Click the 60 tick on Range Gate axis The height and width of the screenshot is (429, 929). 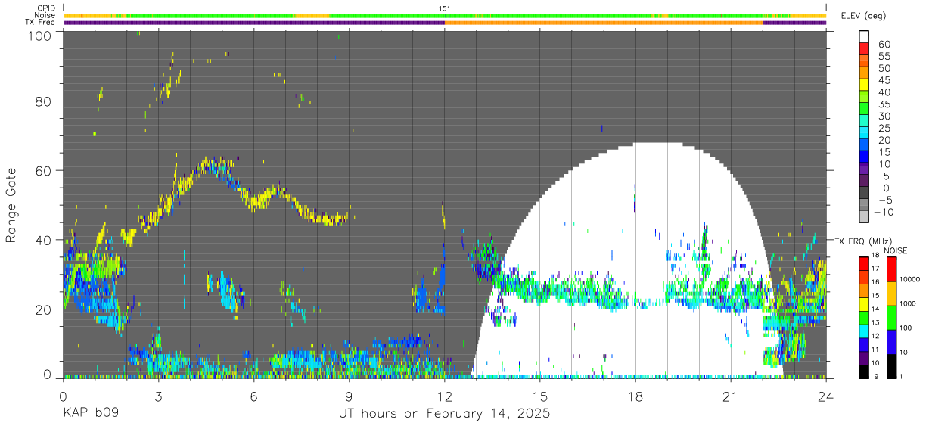point(44,170)
